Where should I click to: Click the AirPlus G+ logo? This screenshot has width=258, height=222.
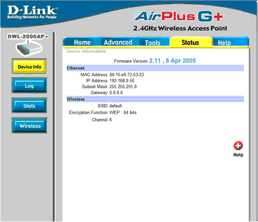point(179,16)
